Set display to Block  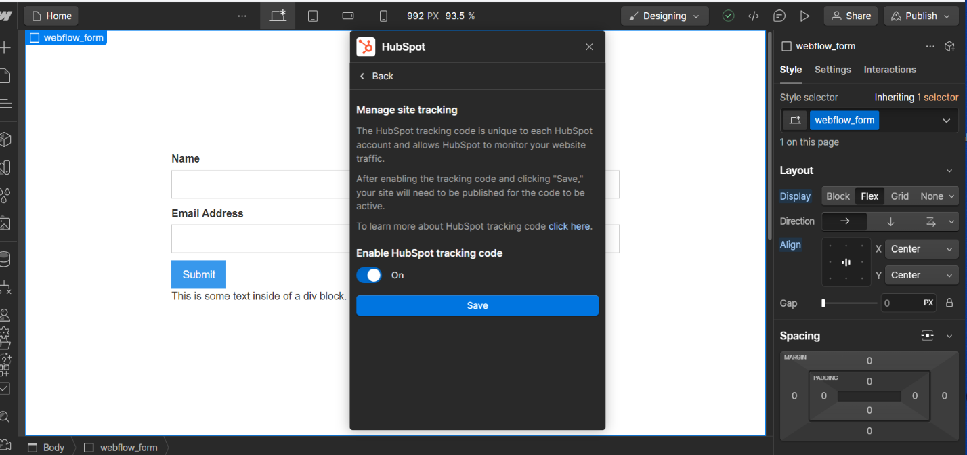[838, 196]
